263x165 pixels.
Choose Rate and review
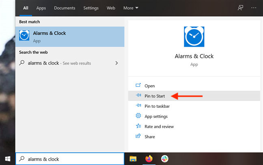194,126
